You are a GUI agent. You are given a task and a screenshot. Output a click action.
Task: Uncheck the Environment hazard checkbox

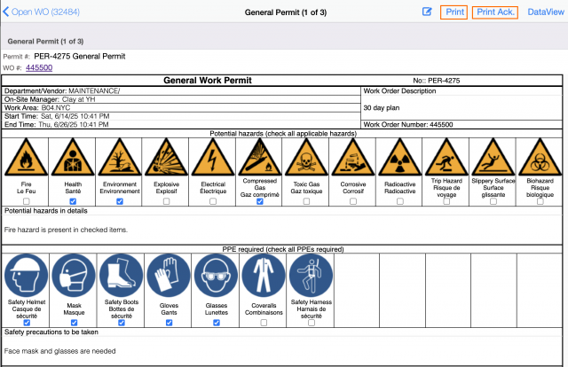click(x=120, y=201)
